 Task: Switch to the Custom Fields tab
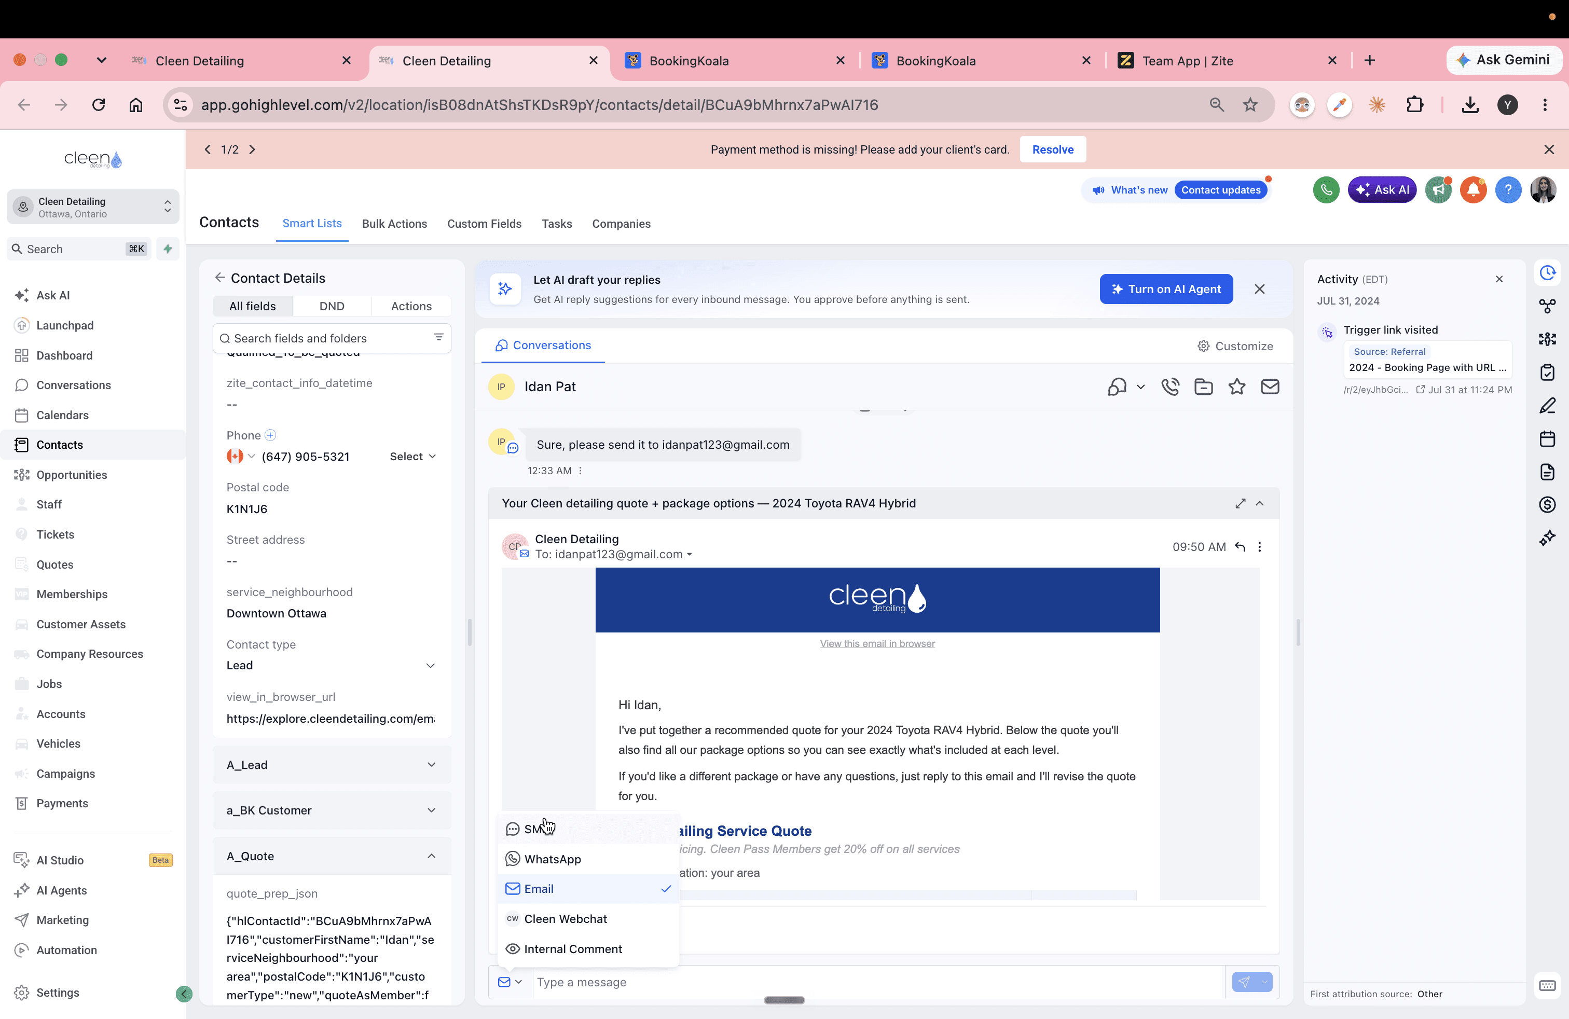click(484, 224)
